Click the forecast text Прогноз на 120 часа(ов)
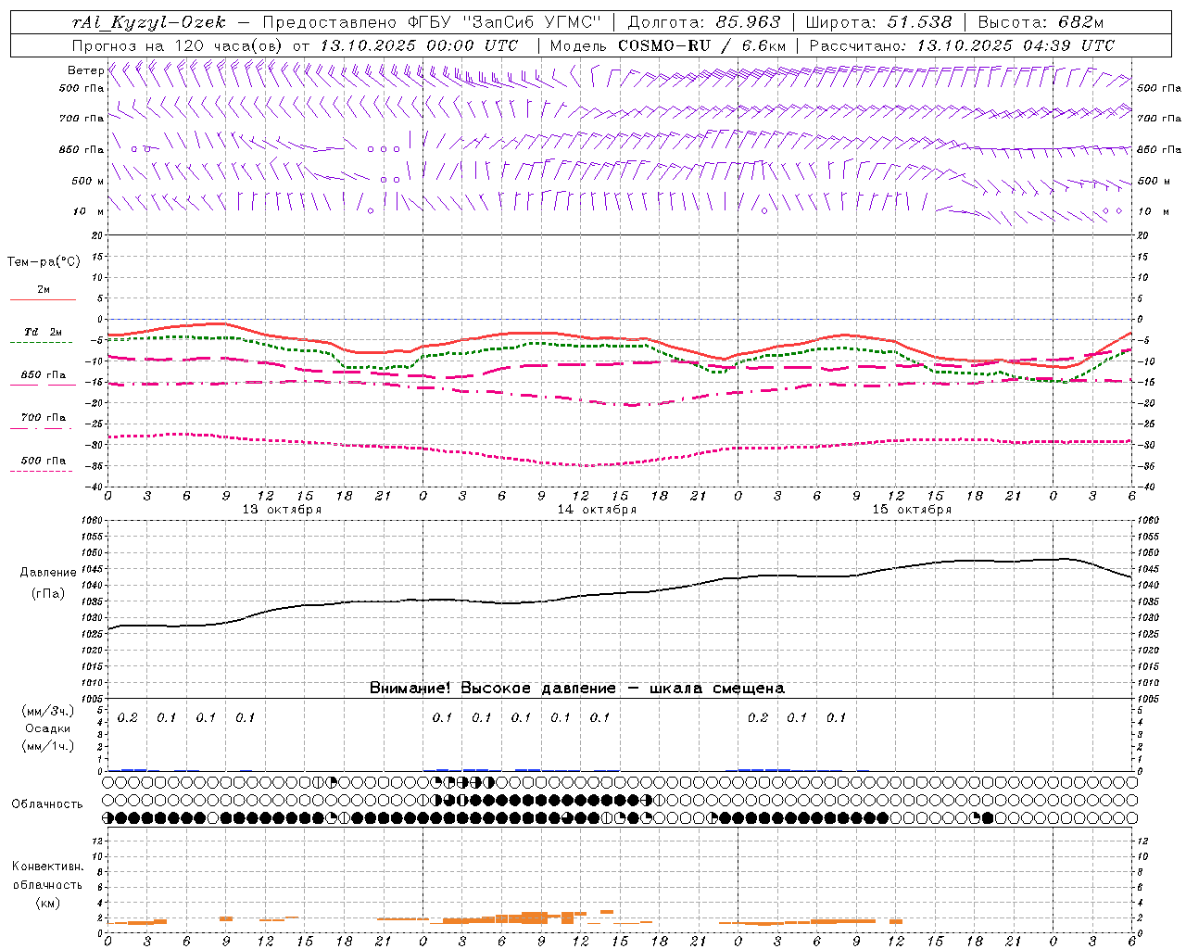This screenshot has width=1186, height=949. (179, 44)
